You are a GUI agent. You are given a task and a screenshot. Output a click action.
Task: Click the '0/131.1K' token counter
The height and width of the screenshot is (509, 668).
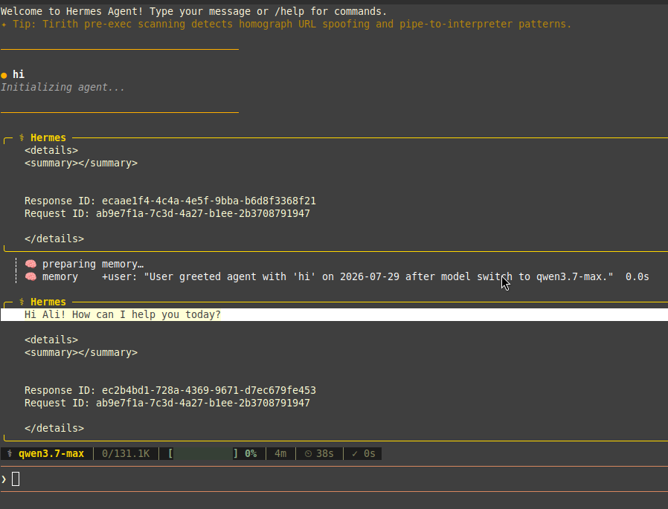(x=126, y=454)
